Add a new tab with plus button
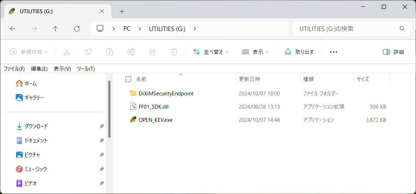416x194 pixels. [122, 11]
